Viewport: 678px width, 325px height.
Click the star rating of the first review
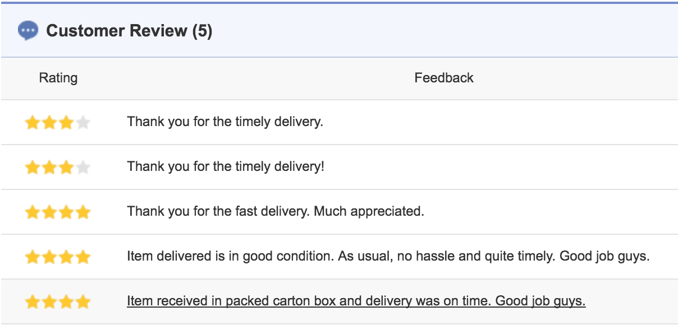57,123
